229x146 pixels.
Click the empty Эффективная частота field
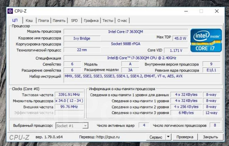pos(69,113)
